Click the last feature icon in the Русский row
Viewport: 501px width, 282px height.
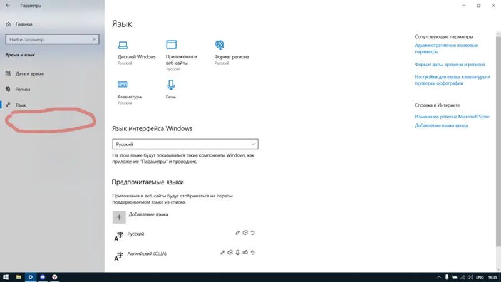coord(253,232)
